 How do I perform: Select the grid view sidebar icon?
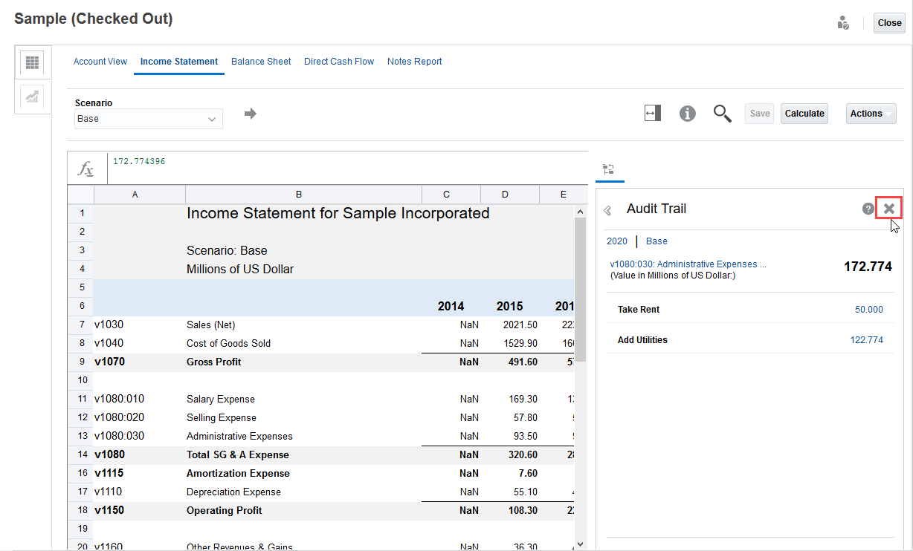click(x=33, y=62)
